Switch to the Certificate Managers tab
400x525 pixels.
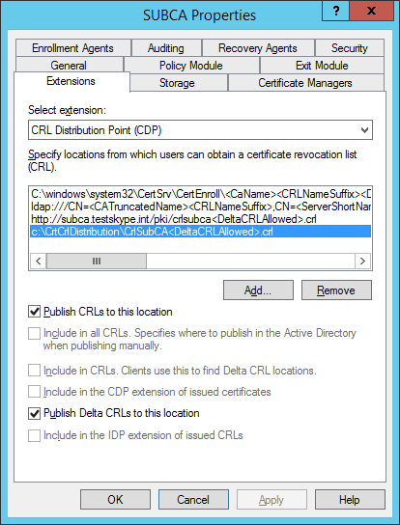(x=305, y=83)
